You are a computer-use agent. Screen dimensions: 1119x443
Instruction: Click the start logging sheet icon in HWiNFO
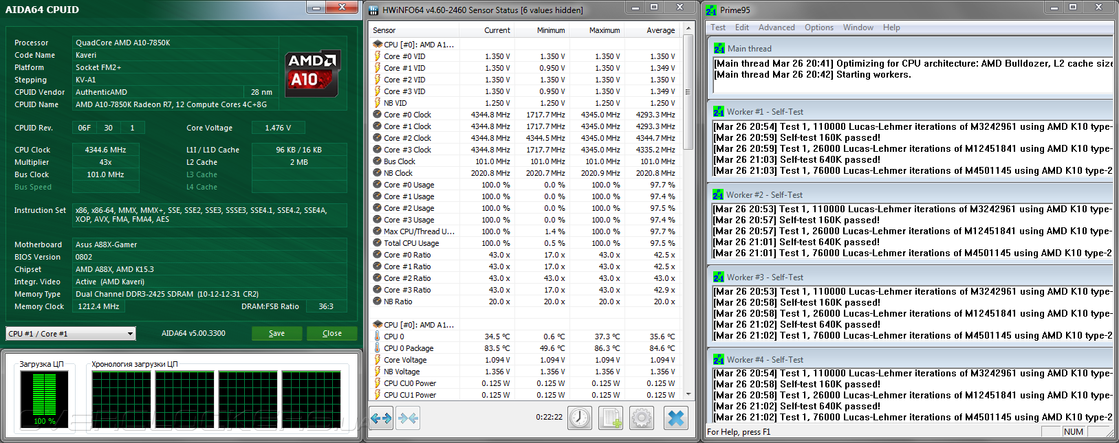pyautogui.click(x=611, y=418)
